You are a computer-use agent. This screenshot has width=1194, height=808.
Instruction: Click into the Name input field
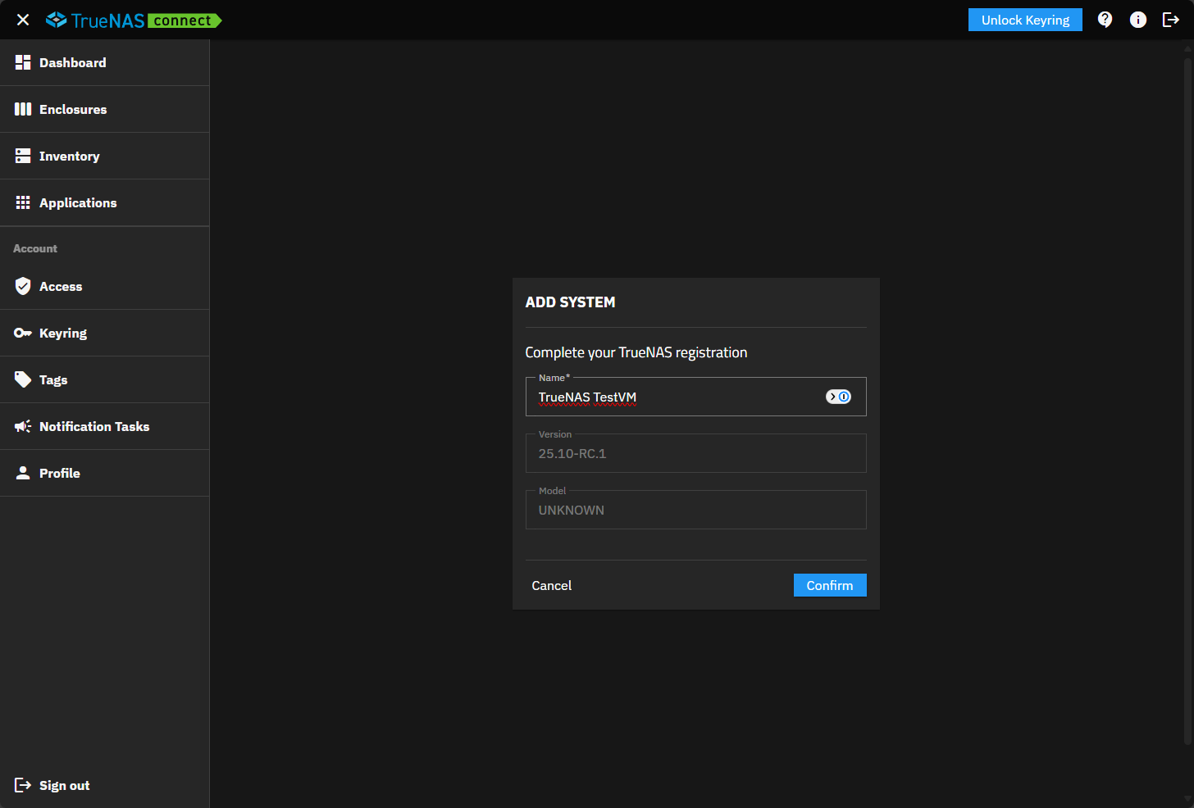coord(695,397)
